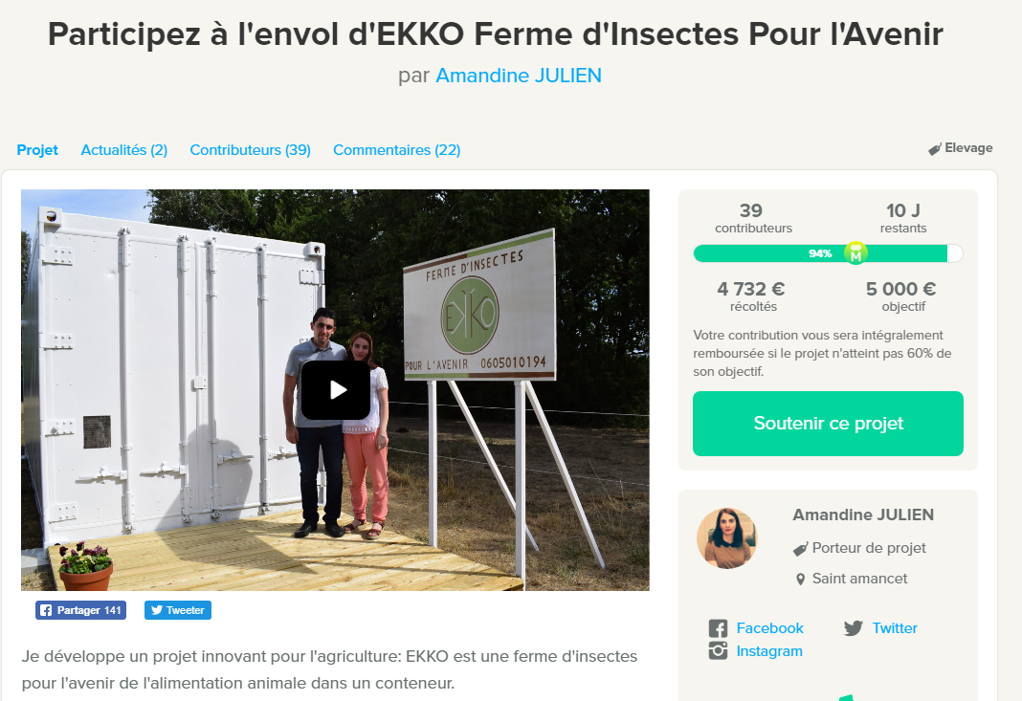Tweet the project with Tweeter button
Viewport: 1022px width, 701px height.
point(178,610)
